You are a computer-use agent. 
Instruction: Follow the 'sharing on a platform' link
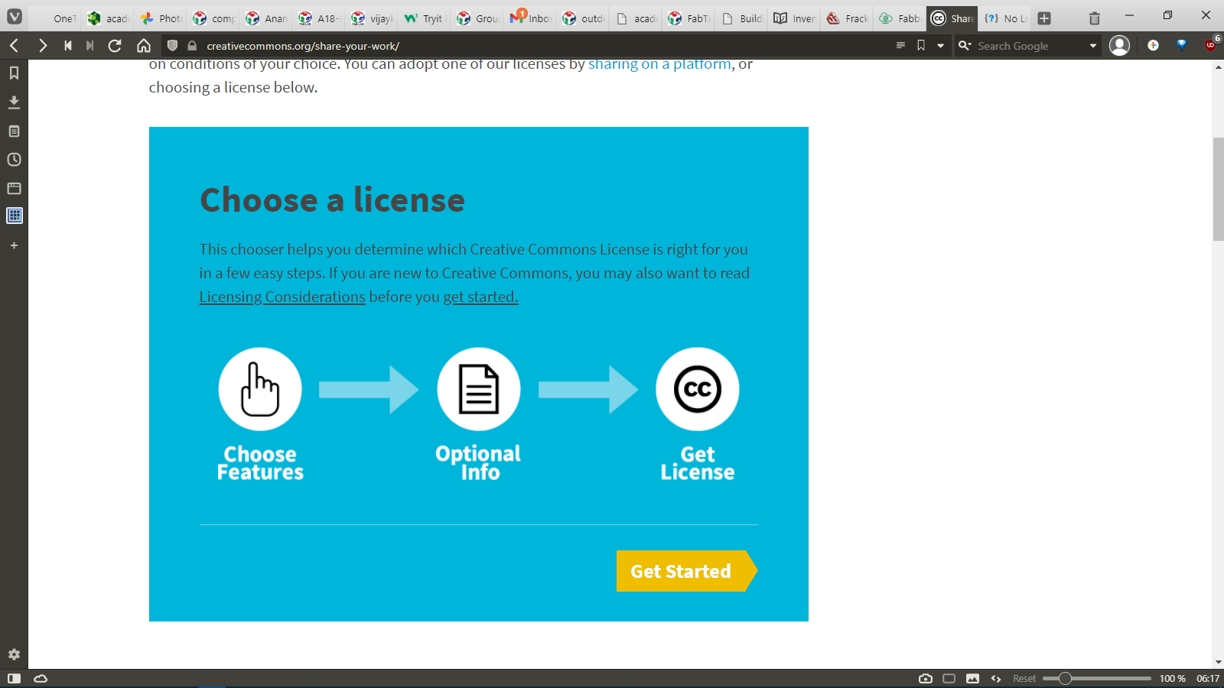(x=659, y=64)
